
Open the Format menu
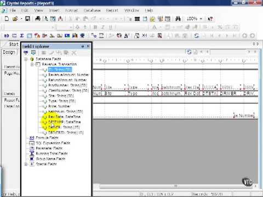coord(71,10)
